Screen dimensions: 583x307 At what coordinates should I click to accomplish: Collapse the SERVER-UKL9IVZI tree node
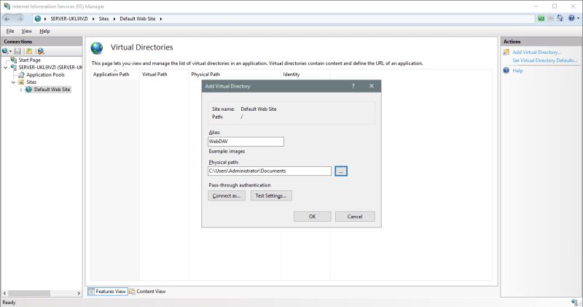6,67
